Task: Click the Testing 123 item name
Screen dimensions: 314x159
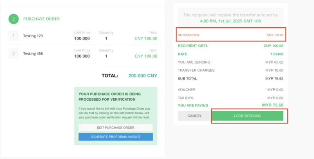Action: point(33,36)
